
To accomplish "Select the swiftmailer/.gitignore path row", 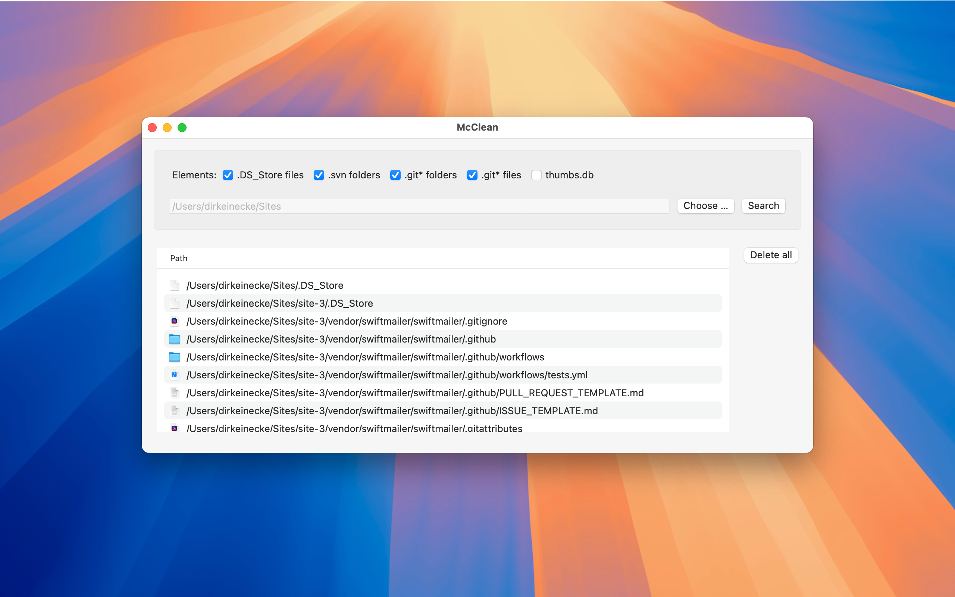I will [443, 321].
